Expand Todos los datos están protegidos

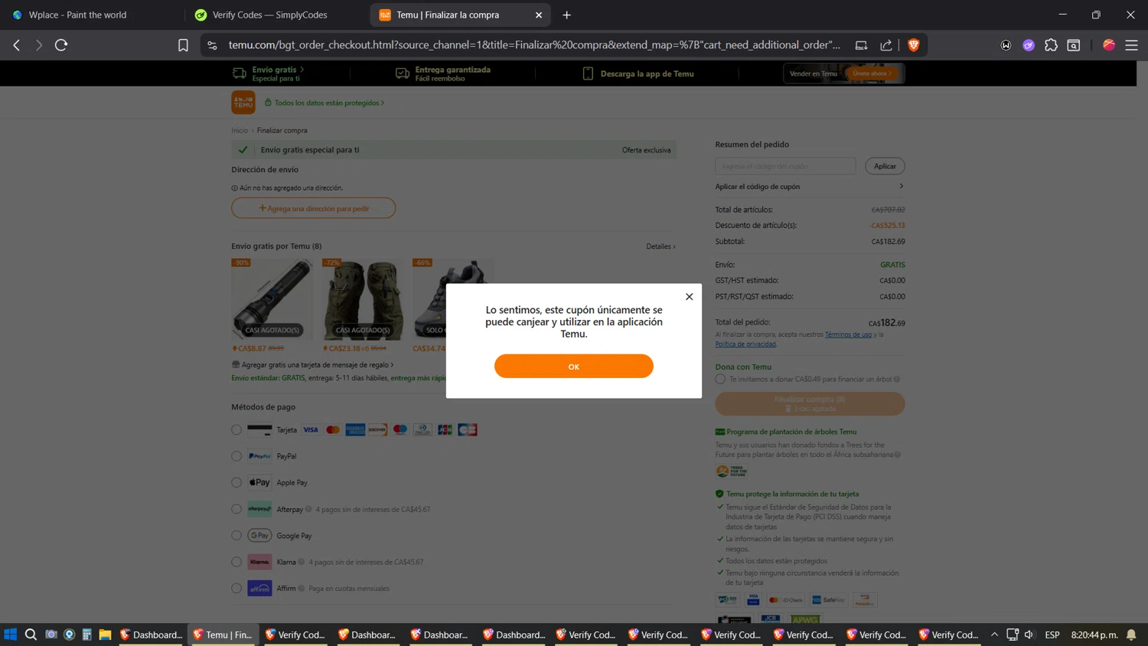coord(325,103)
